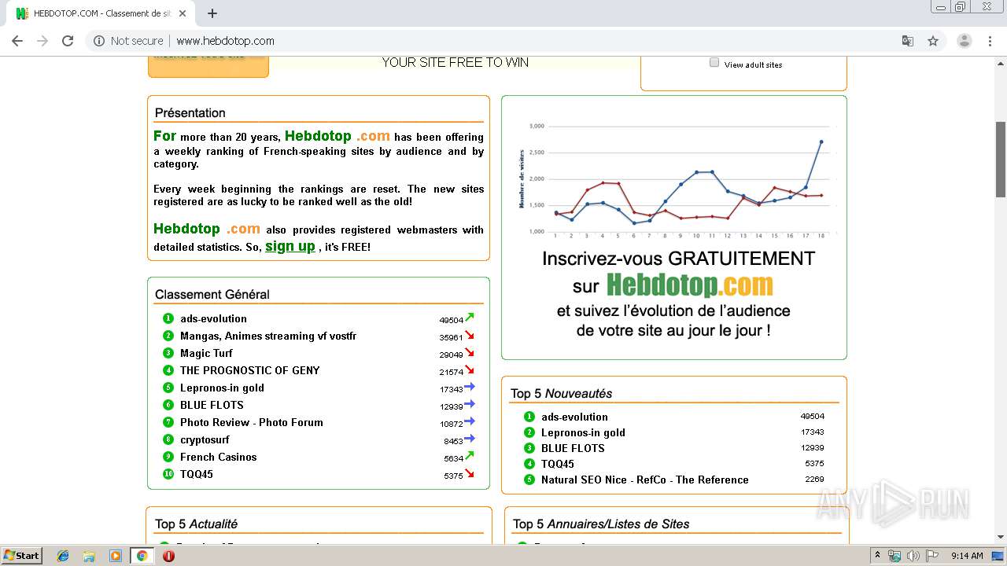
Task: Click the 9:14 AM system clock
Action: point(967,556)
